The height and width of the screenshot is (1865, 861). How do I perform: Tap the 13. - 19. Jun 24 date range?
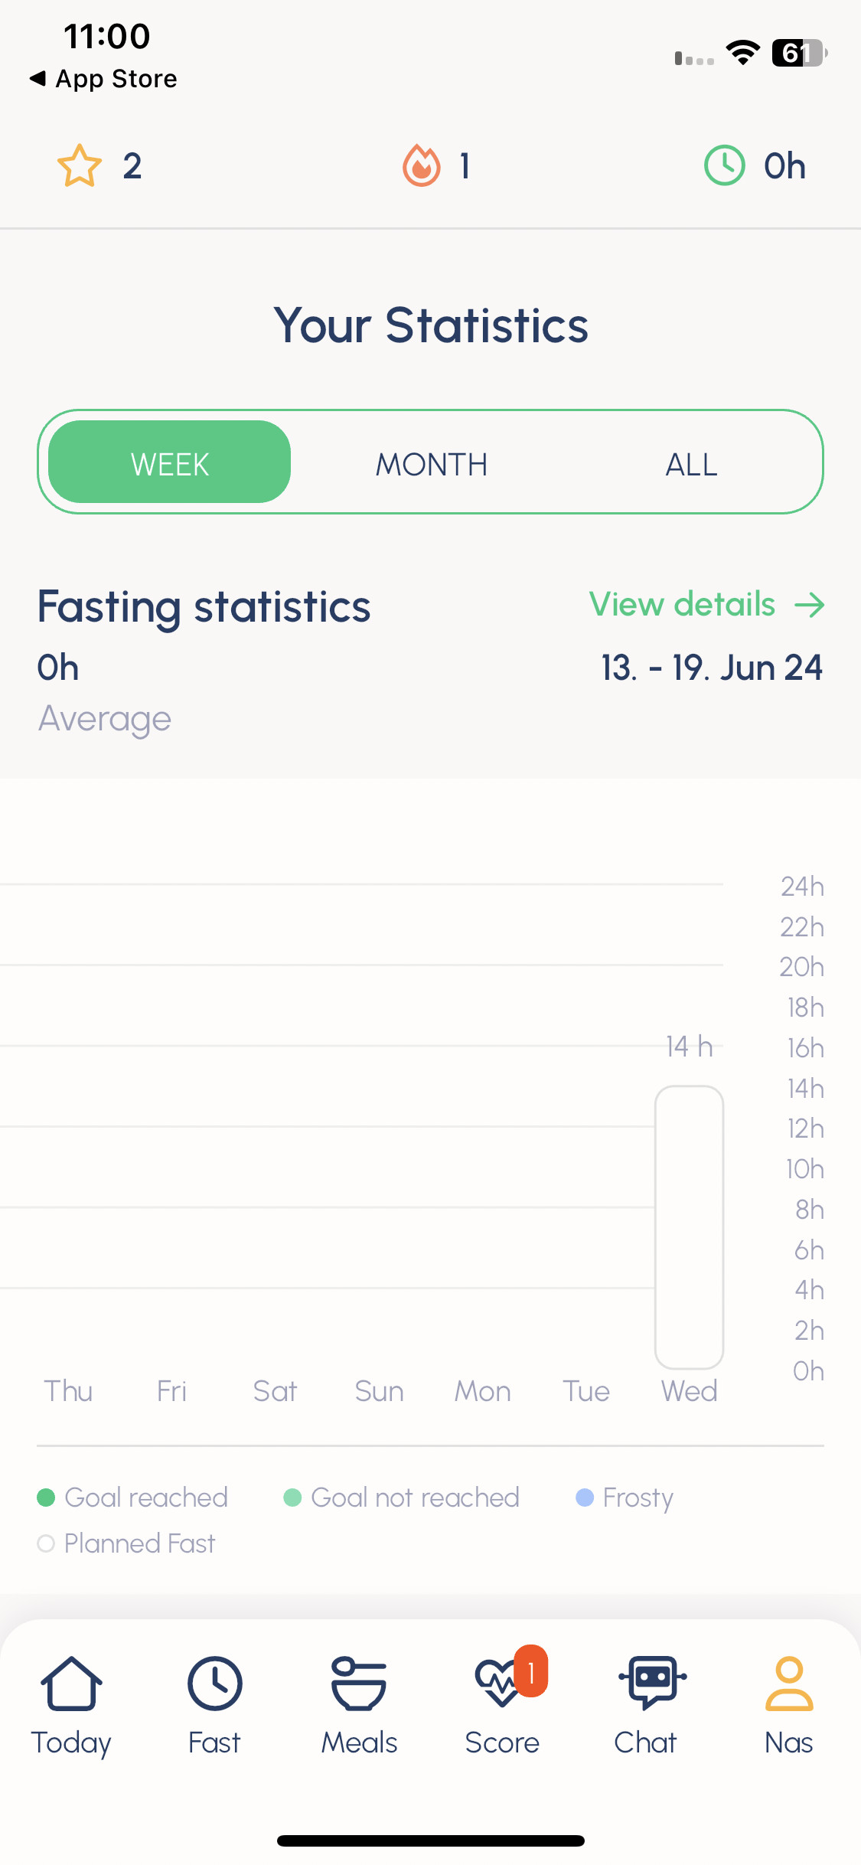click(x=712, y=668)
